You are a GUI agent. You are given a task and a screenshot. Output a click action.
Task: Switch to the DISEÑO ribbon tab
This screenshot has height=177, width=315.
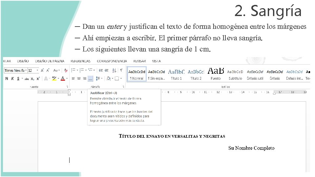(23, 61)
